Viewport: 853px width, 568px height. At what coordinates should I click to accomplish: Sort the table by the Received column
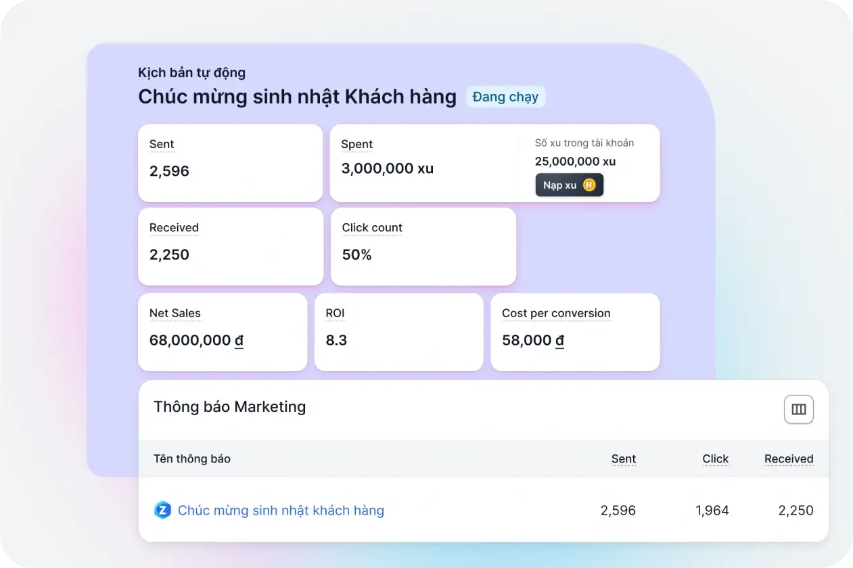pyautogui.click(x=789, y=458)
